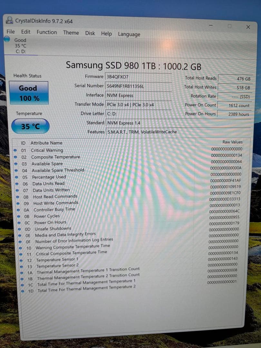This screenshot has height=348, width=261.
Task: Click the status dot of Controller Busy Time row
Action: tap(19, 210)
